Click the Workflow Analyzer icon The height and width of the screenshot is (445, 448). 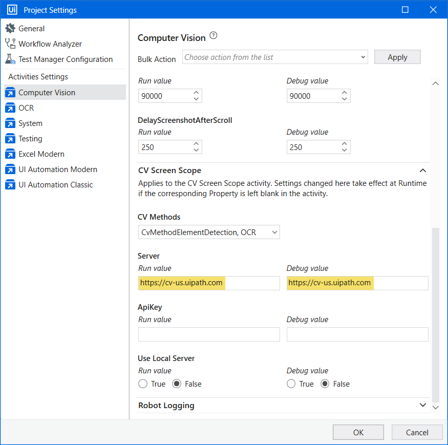coord(10,44)
